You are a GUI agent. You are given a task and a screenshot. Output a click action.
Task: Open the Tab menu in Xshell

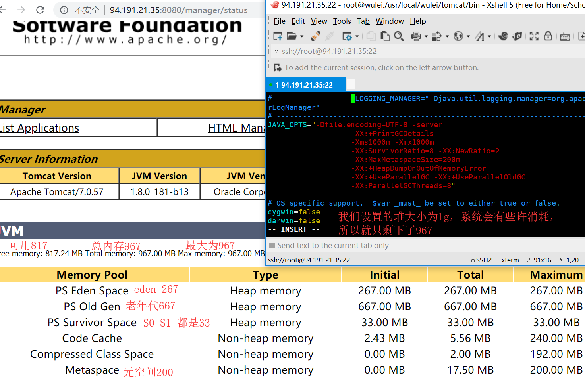pyautogui.click(x=363, y=21)
